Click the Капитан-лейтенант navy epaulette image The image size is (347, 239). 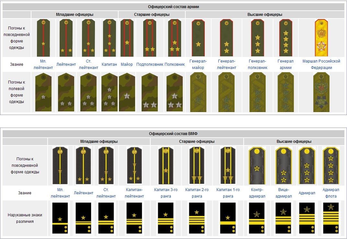pos(134,165)
